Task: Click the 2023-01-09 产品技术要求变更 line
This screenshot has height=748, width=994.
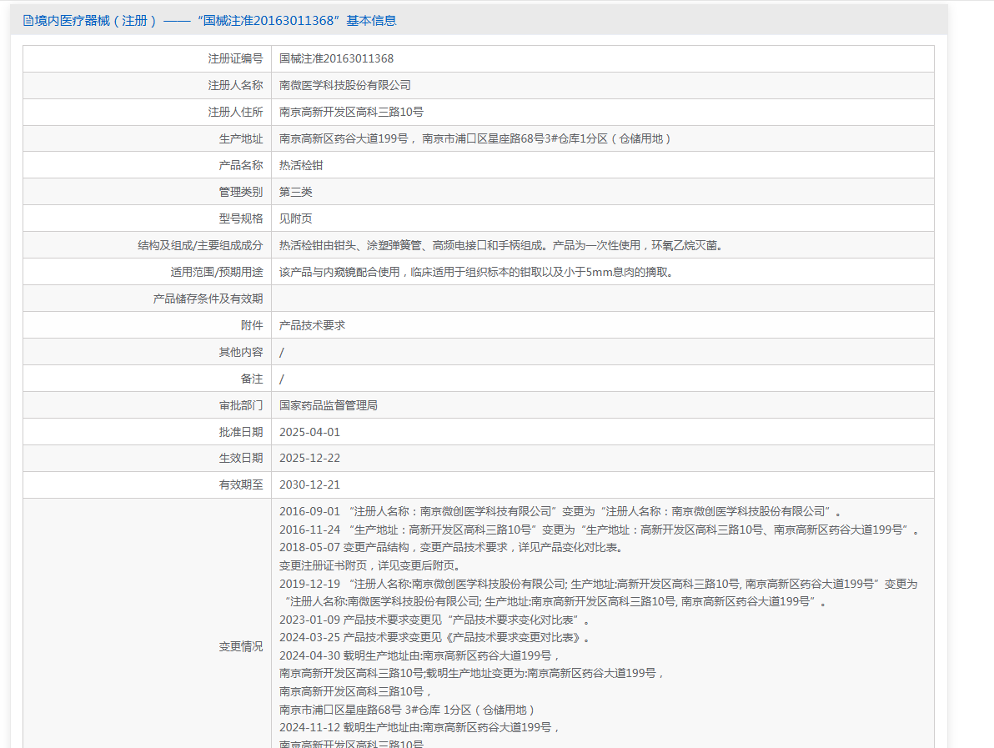Action: (x=435, y=620)
